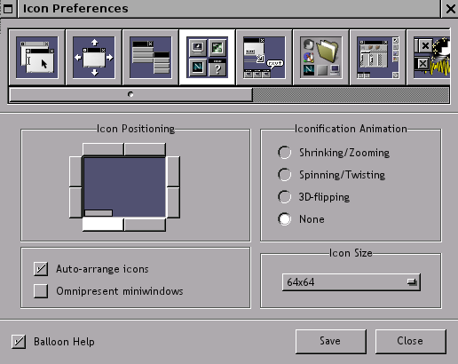Select right-lower icon positioning button
The image size is (458, 364).
coord(173,202)
